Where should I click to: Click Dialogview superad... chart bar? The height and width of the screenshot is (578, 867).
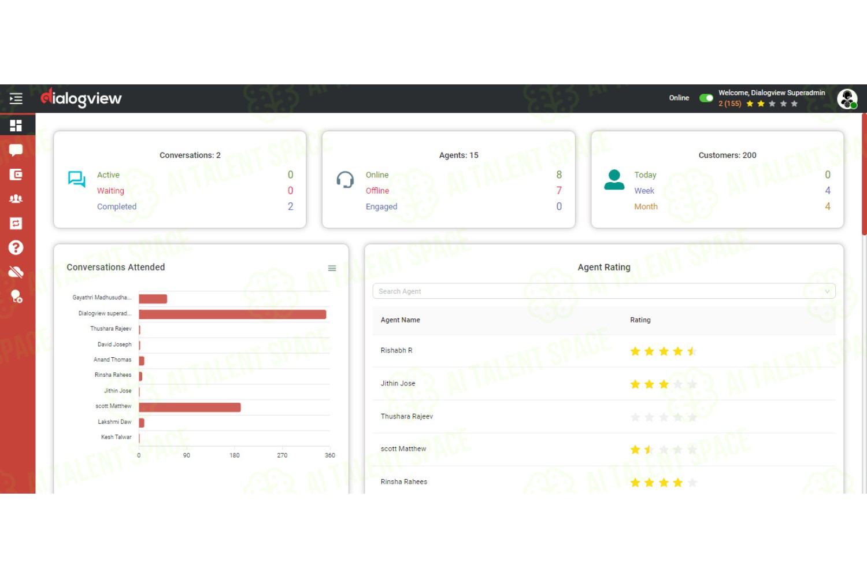(x=232, y=314)
